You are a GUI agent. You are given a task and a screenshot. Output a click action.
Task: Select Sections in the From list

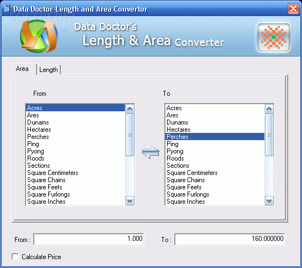click(x=75, y=166)
